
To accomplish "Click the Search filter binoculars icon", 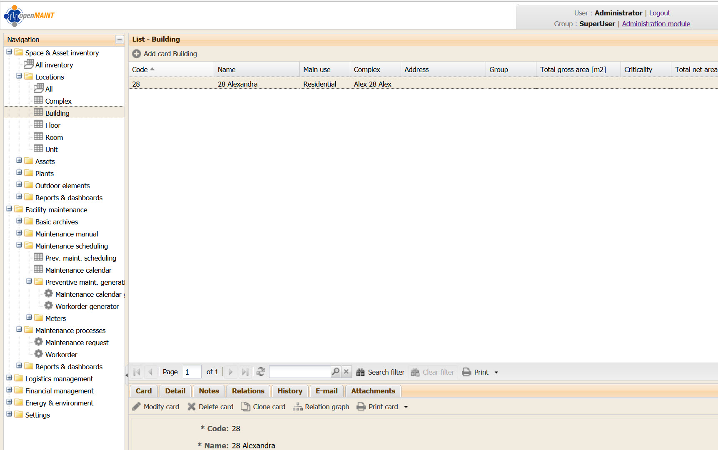I will point(360,372).
